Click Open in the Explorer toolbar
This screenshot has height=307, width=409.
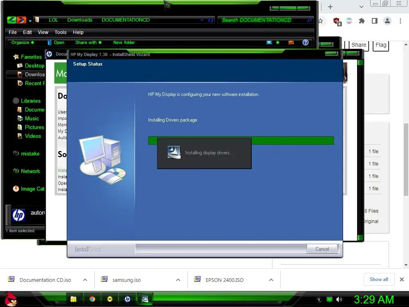[x=56, y=42]
